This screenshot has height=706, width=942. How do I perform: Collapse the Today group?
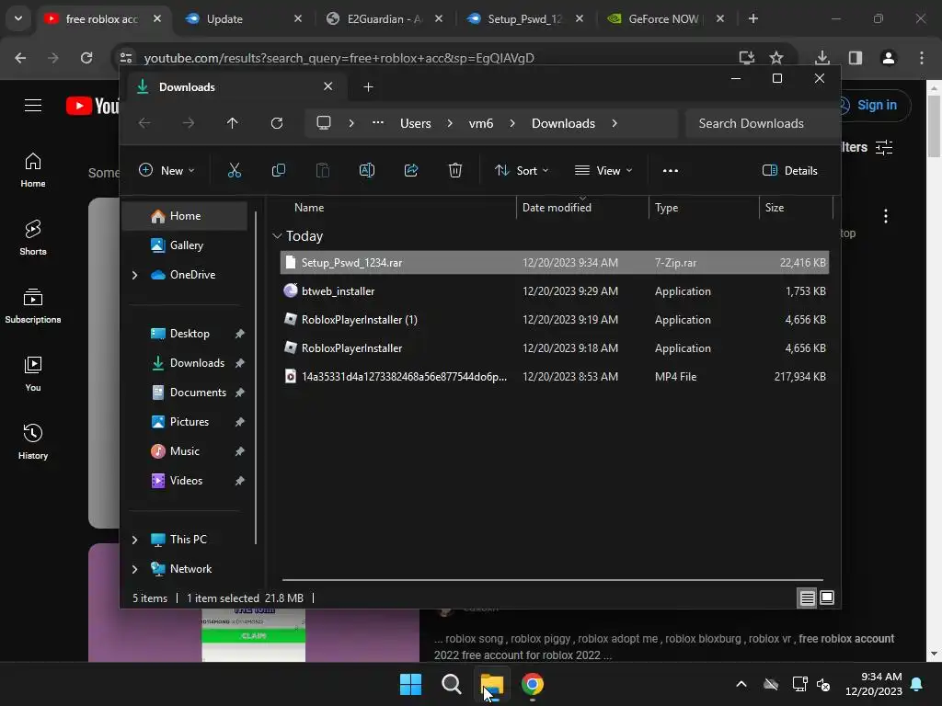tap(277, 236)
